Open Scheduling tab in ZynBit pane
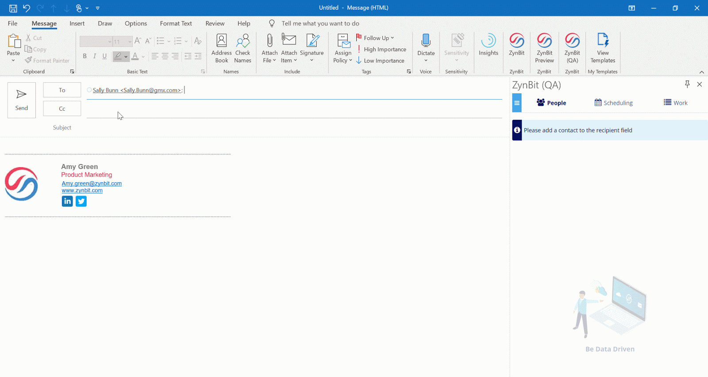The width and height of the screenshot is (708, 377). (x=613, y=103)
